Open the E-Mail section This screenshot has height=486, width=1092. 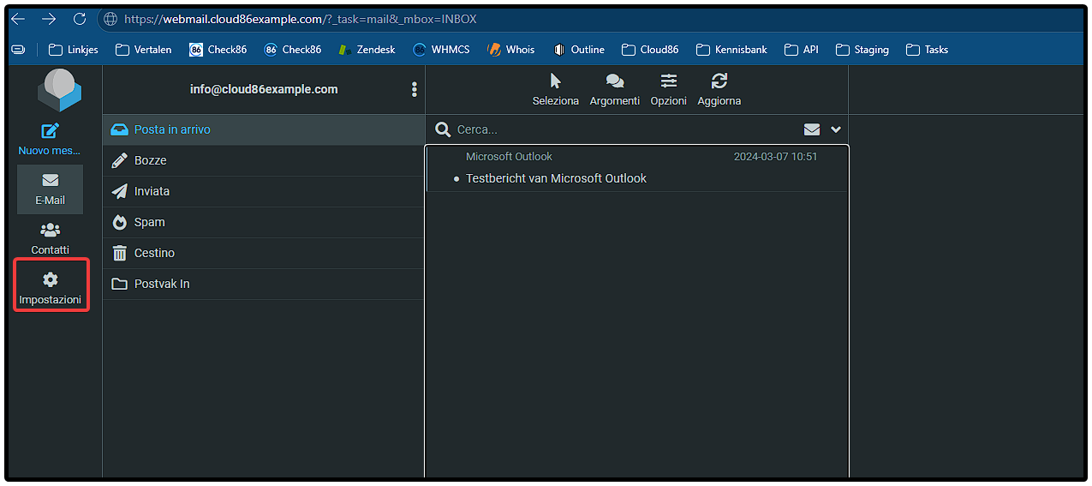[x=50, y=189]
